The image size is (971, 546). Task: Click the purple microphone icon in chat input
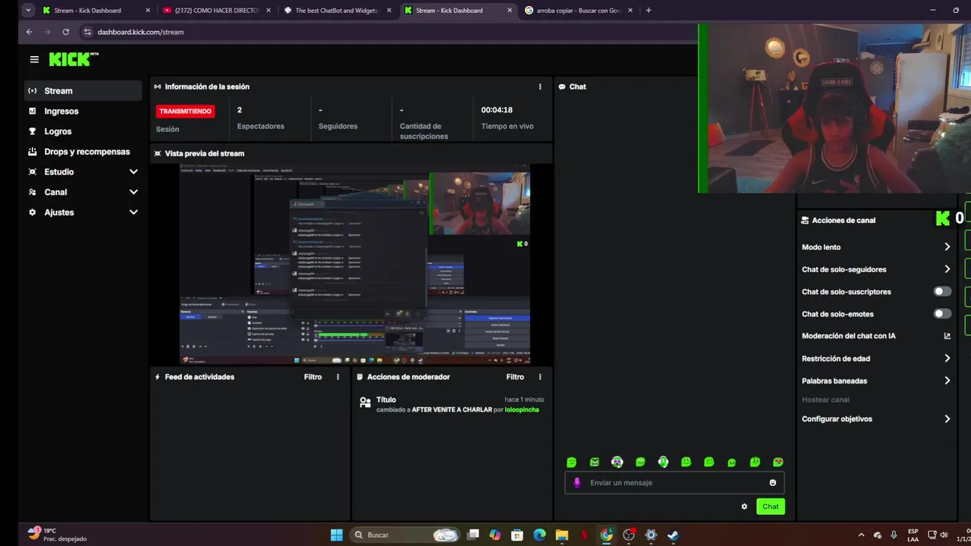coord(577,482)
